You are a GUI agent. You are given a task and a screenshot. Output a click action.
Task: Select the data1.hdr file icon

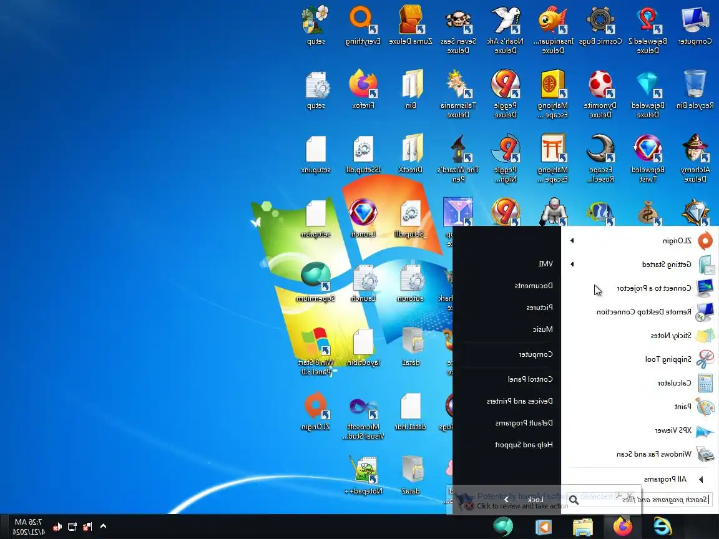pyautogui.click(x=411, y=410)
